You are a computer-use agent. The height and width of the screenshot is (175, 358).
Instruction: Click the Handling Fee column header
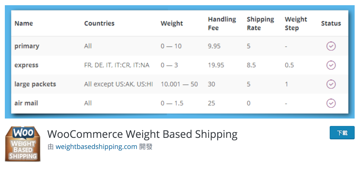[222, 23]
